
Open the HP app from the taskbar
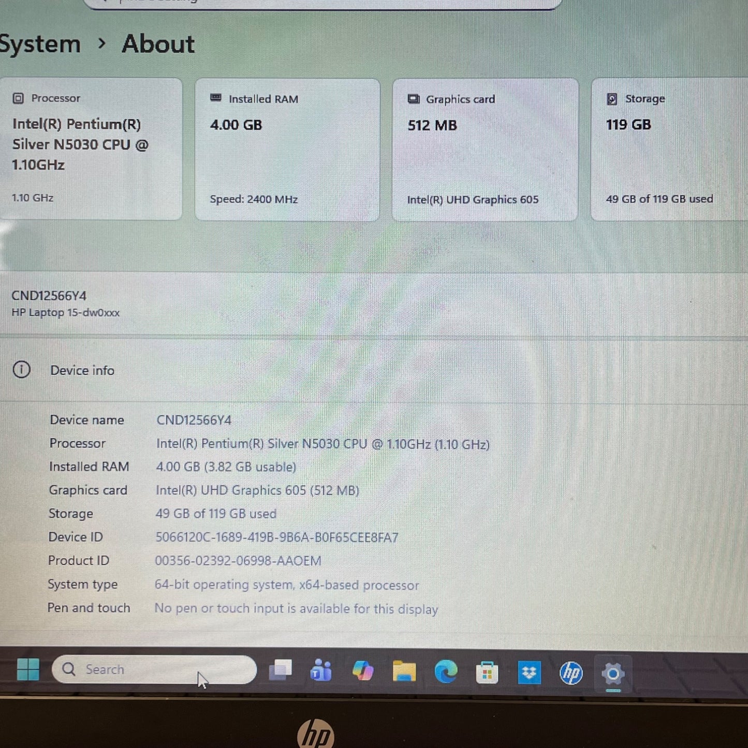click(x=571, y=673)
